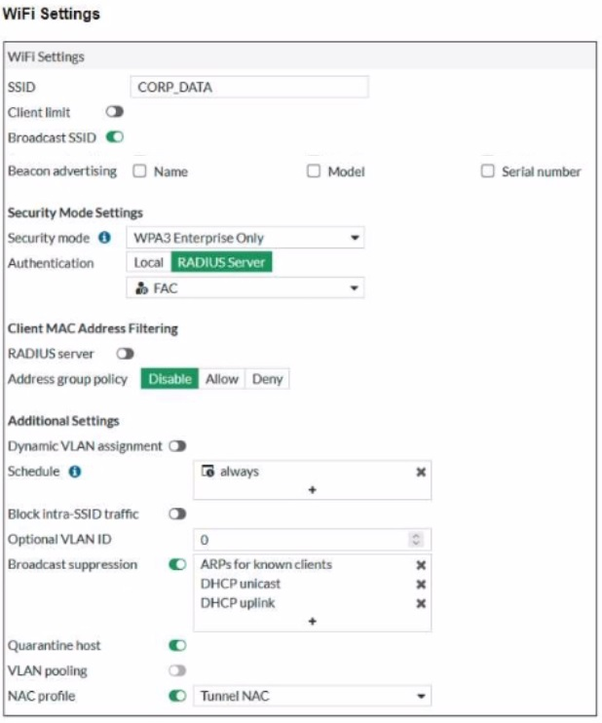602x723 pixels.
Task: Click the Optional VLAN ID stepper arrows
Action: tap(417, 539)
